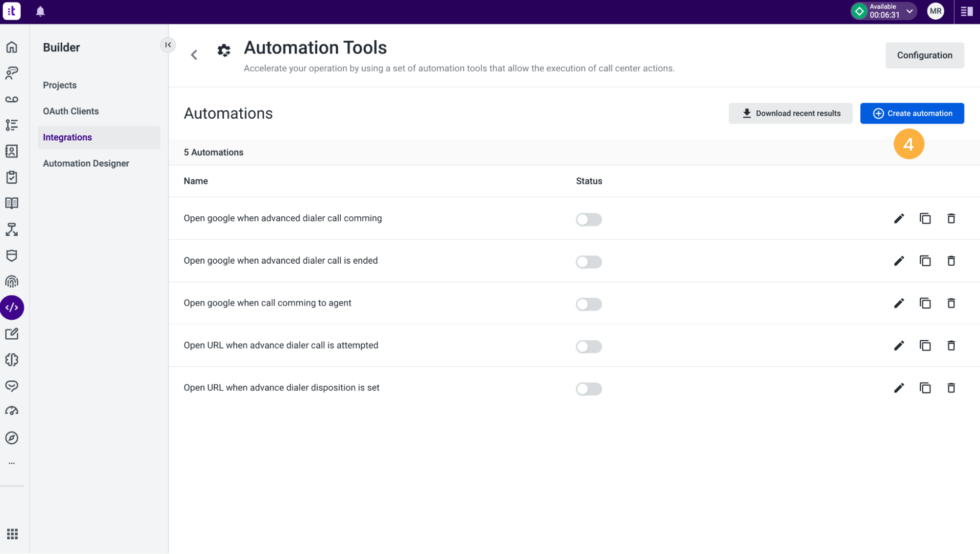Go back using the left chevron arrow

(x=194, y=54)
